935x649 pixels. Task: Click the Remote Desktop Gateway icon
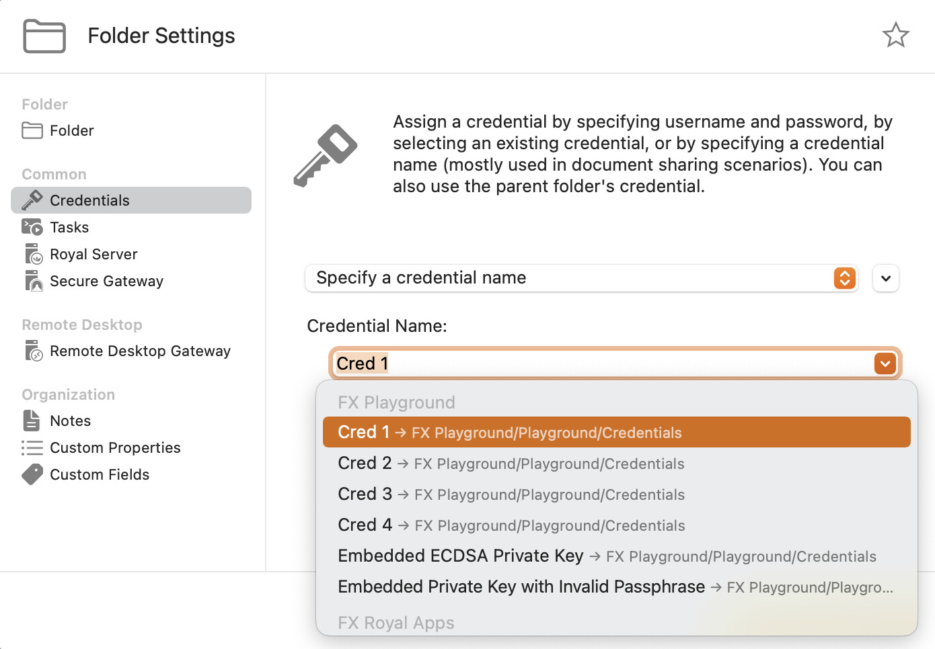click(x=33, y=351)
